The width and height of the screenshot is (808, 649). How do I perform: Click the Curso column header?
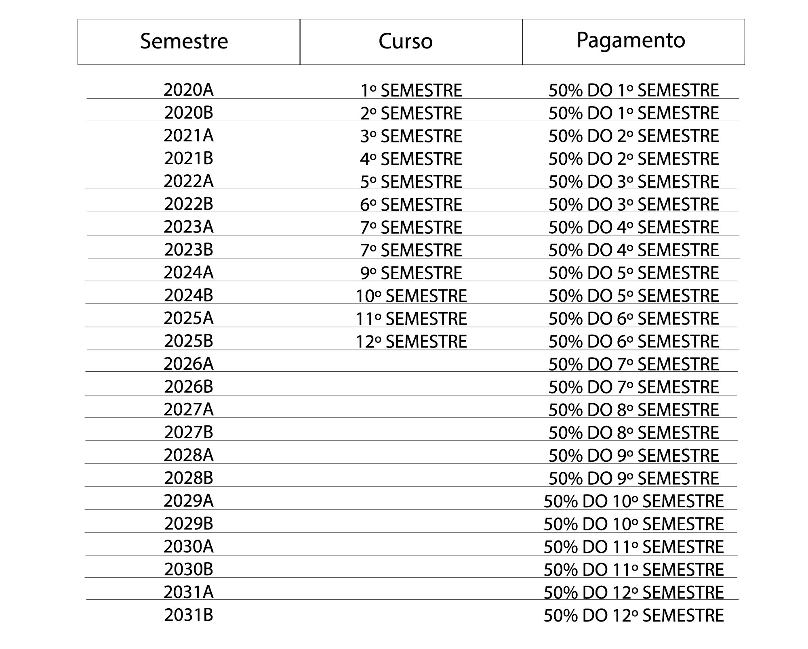click(406, 41)
